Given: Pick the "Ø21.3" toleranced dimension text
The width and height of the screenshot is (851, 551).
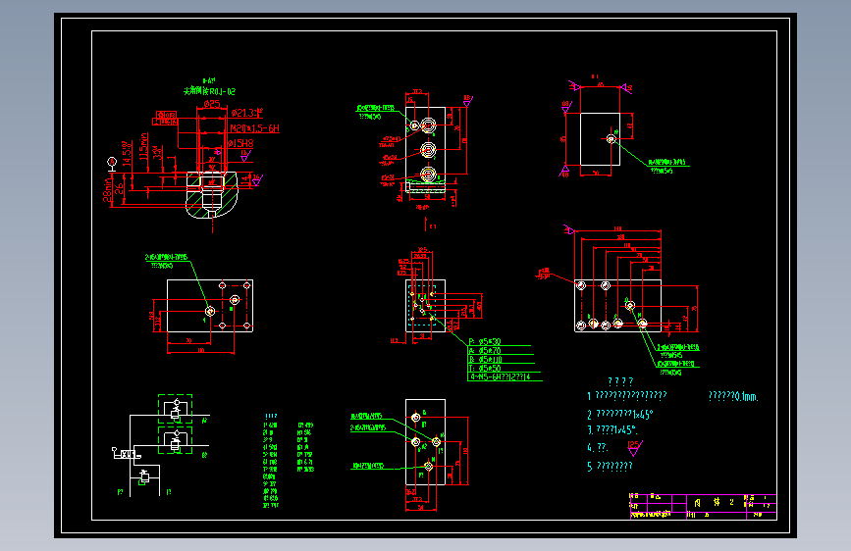Looking at the screenshot, I should 247,113.
